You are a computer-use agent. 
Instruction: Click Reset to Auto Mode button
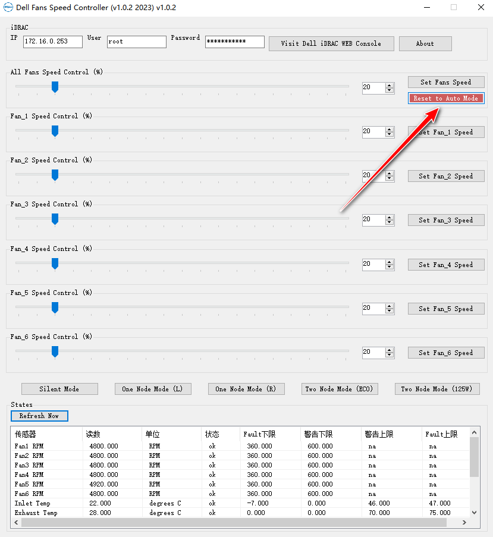(x=446, y=98)
